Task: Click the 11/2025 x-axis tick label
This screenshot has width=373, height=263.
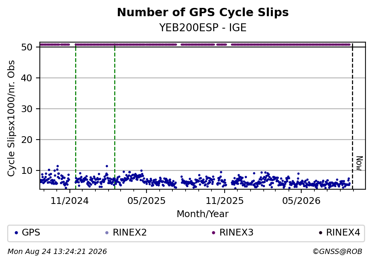Action: point(225,201)
